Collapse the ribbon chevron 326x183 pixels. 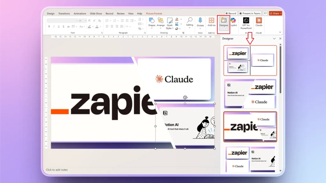coord(280,32)
